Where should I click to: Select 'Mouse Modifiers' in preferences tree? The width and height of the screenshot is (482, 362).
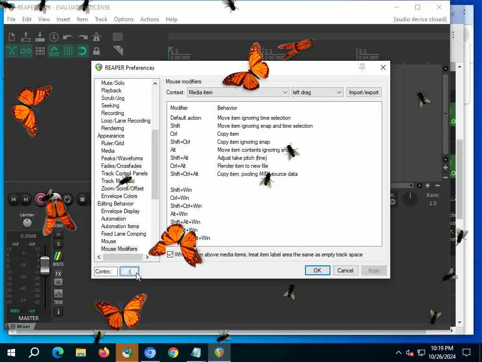[119, 249]
